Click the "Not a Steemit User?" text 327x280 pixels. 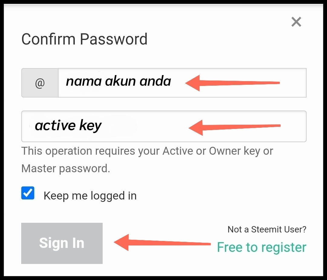tap(267, 229)
